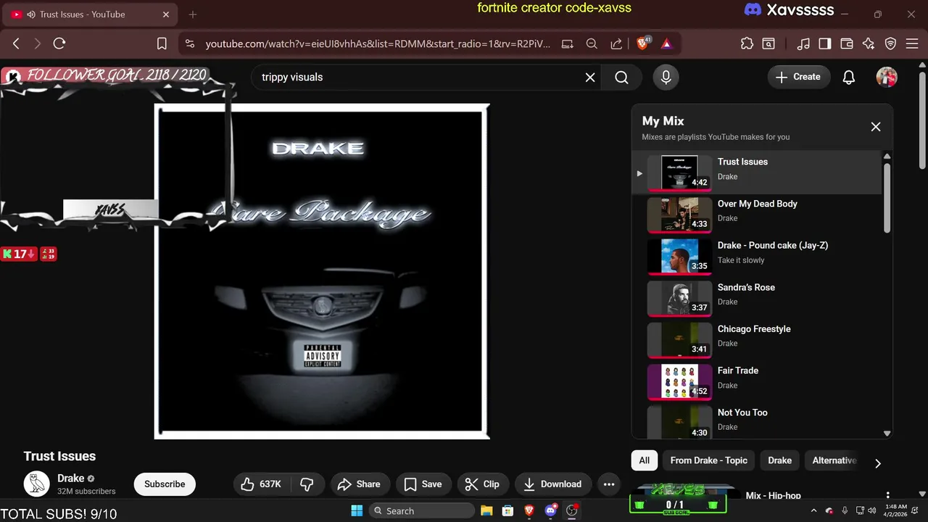Open the Drake channel name link

[71, 478]
